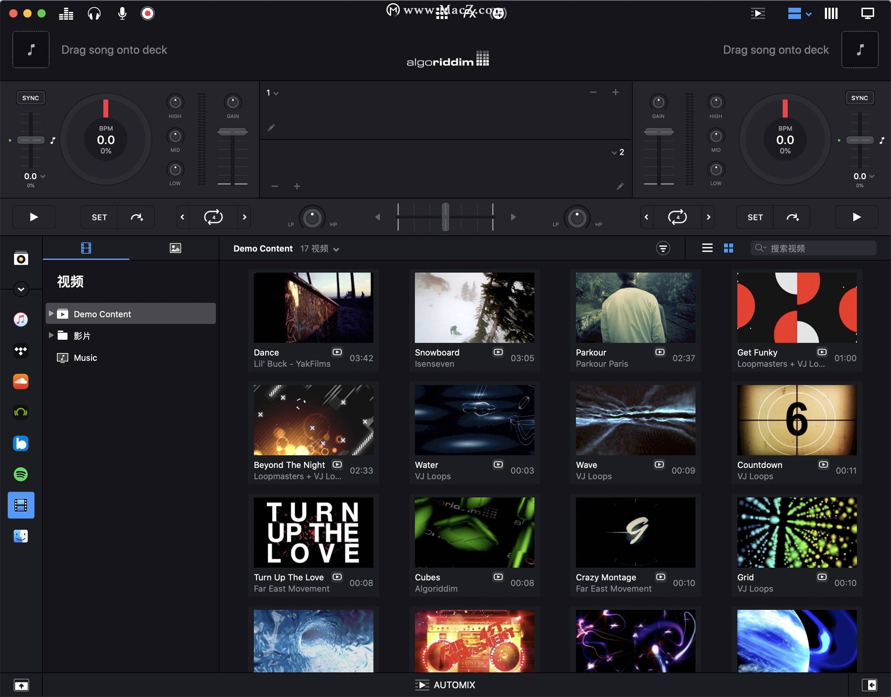Show the four-bar waveform layout icon
The height and width of the screenshot is (697, 891).
pos(831,14)
